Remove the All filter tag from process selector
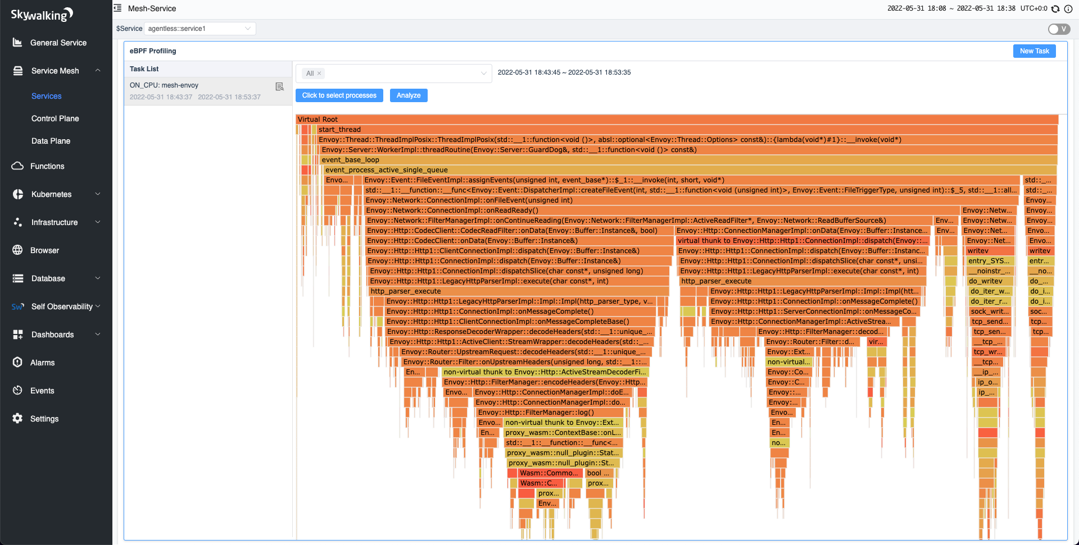Image resolution: width=1079 pixels, height=545 pixels. pyautogui.click(x=319, y=73)
